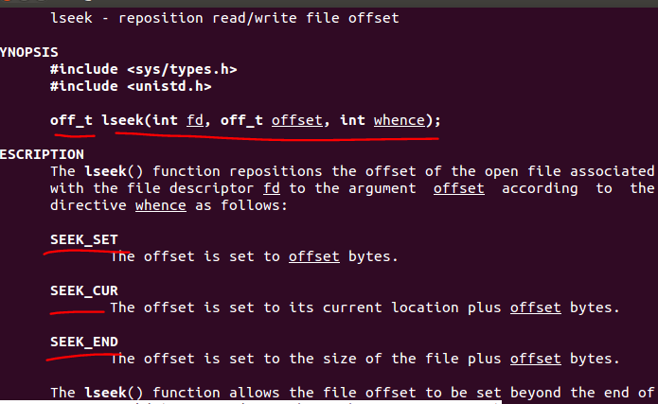Viewport: 658px width, 404px height.
Task: Click underlined offset parameter in prototype
Action: click(296, 120)
